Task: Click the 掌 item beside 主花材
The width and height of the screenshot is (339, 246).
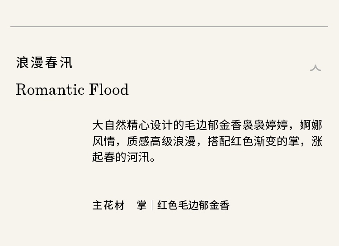Action: [142, 205]
